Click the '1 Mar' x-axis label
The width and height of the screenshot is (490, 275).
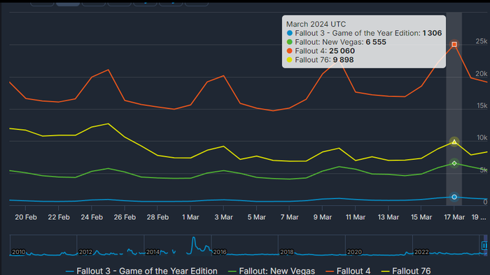pyautogui.click(x=190, y=217)
